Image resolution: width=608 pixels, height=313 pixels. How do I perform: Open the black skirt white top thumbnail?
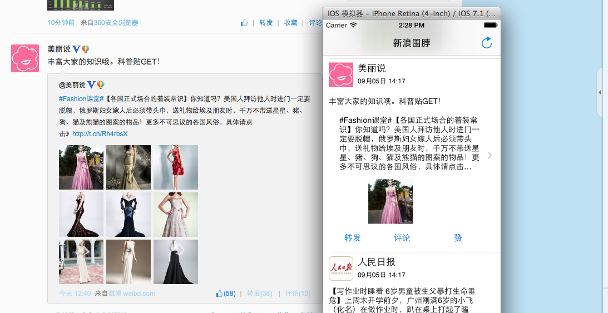tap(176, 262)
